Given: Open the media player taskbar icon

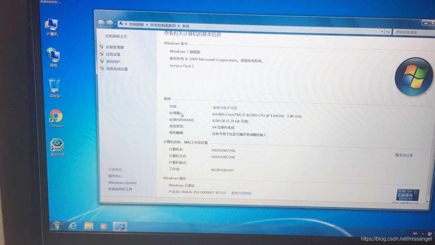Looking at the screenshot, I should [104, 226].
